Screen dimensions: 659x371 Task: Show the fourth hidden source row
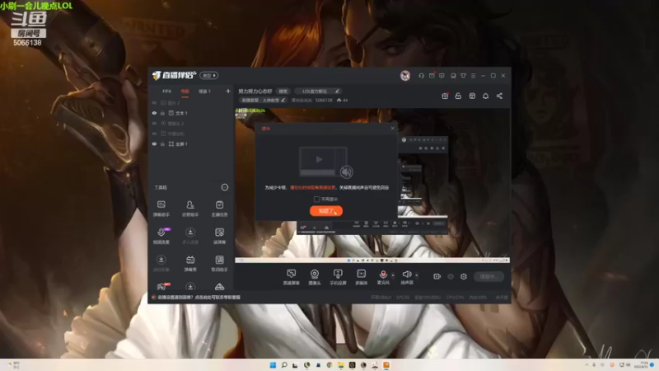[x=154, y=134]
